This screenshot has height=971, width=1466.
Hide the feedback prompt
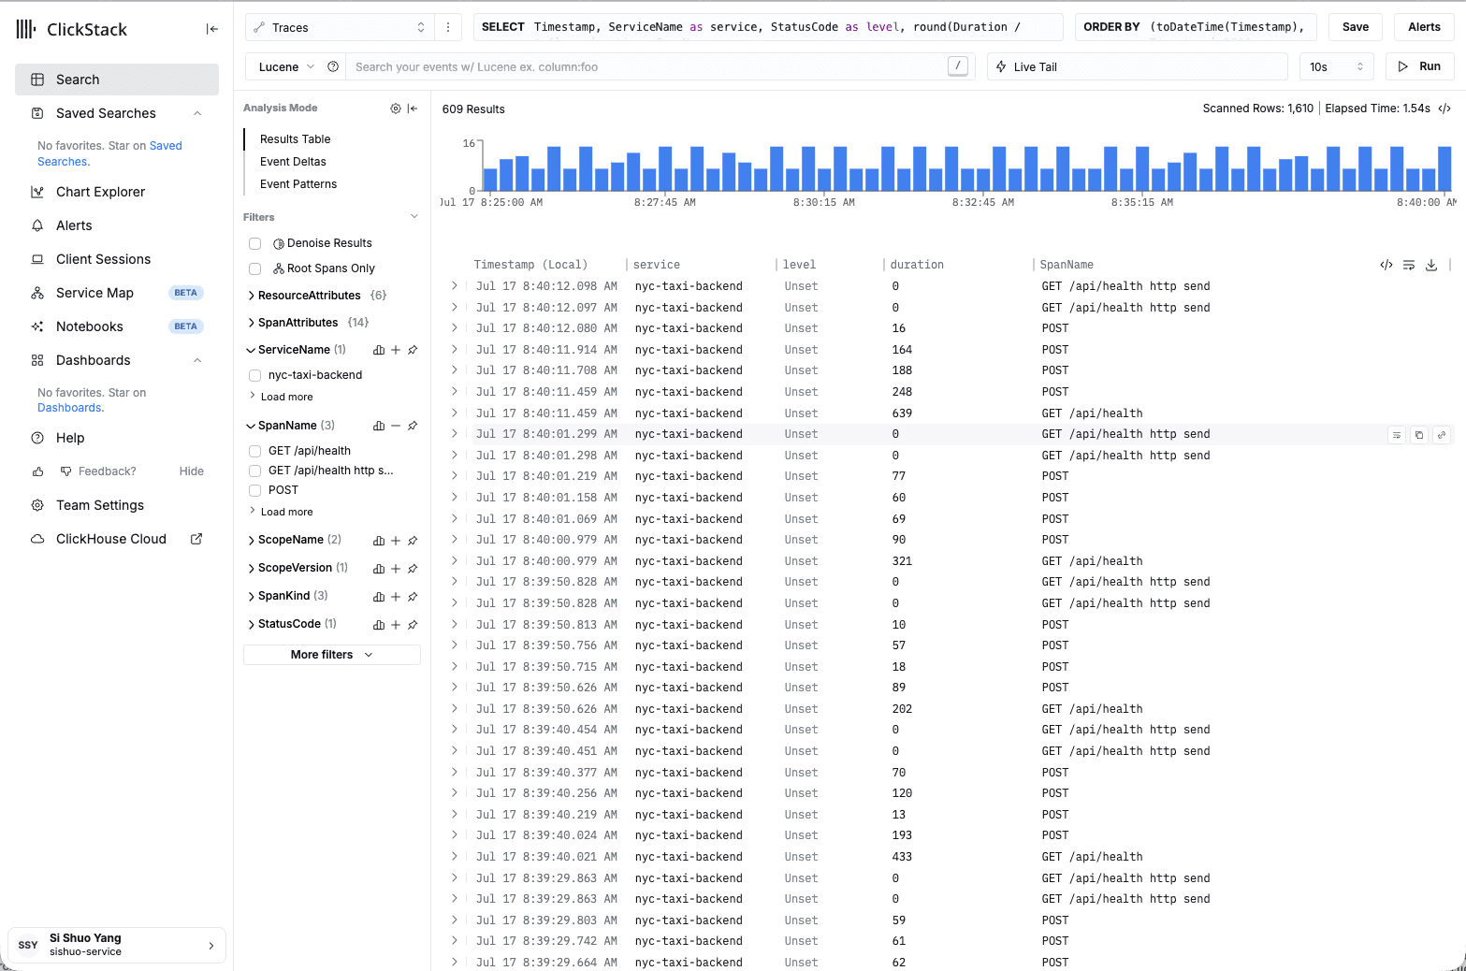coord(192,471)
